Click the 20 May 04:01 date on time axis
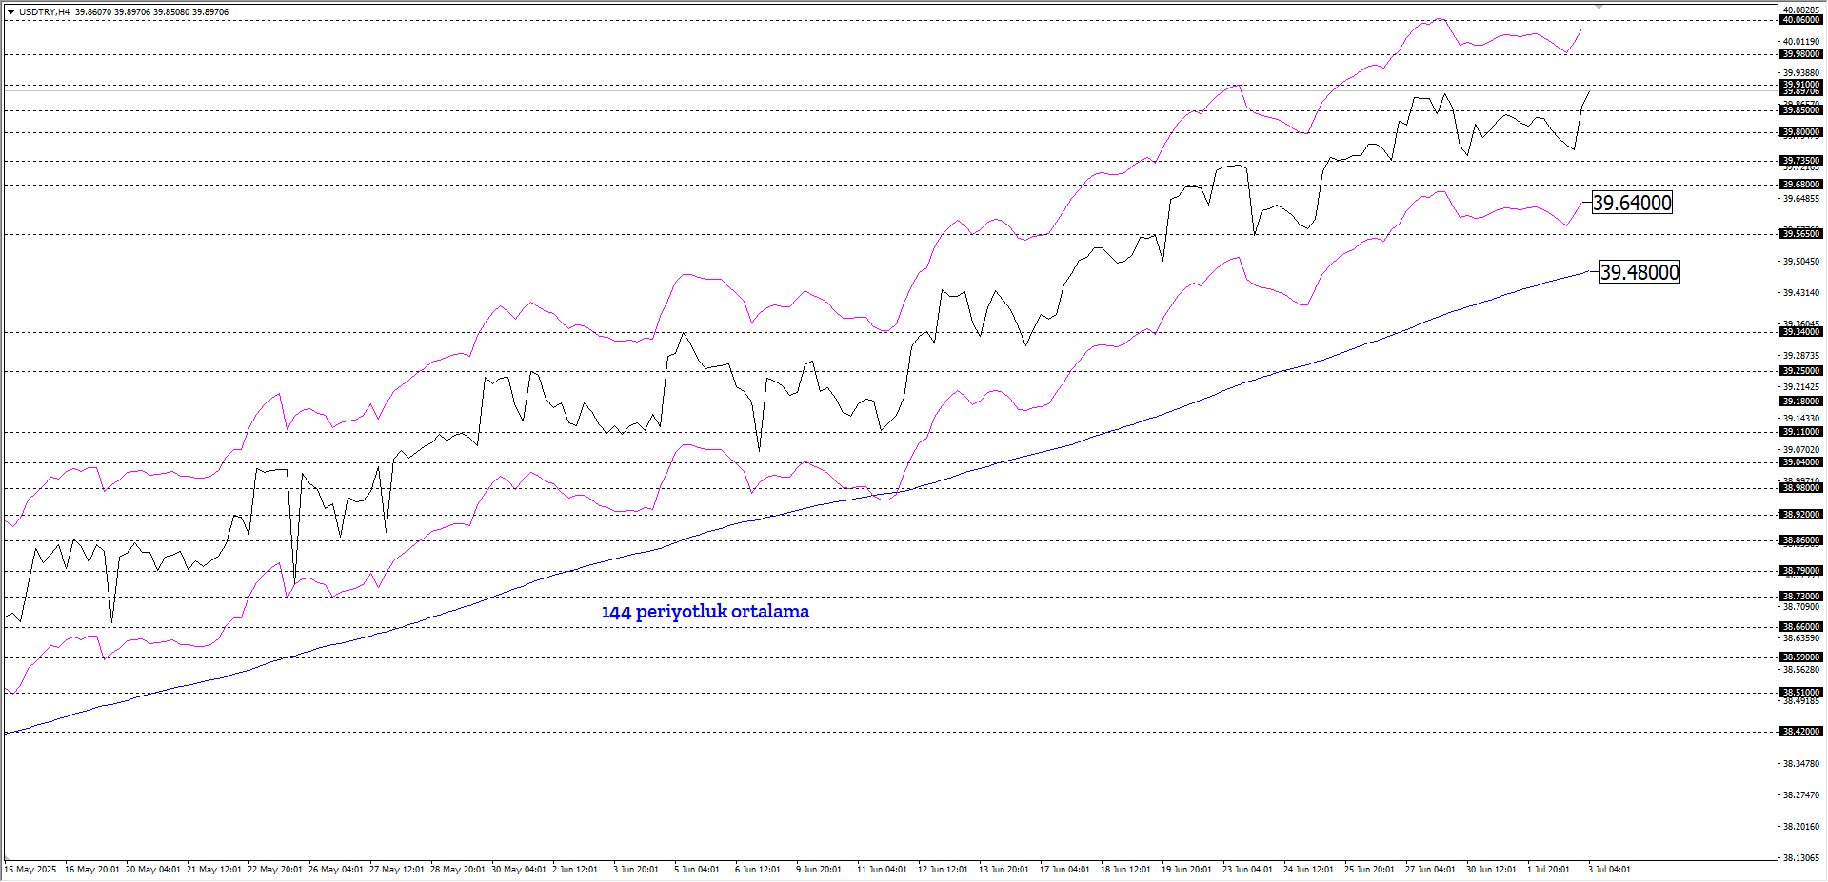The height and width of the screenshot is (882, 1828). pos(153,870)
